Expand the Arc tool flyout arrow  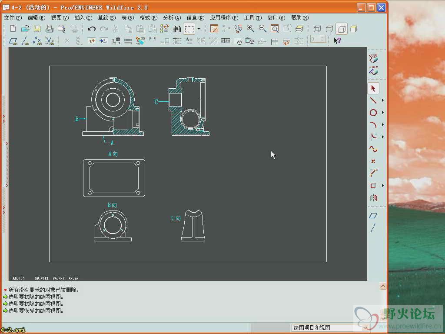(x=382, y=125)
